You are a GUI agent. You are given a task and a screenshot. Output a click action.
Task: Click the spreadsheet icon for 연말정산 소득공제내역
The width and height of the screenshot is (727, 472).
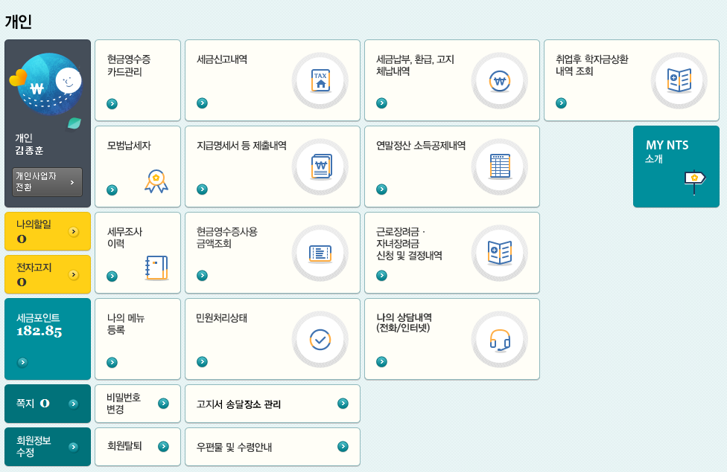coord(500,167)
